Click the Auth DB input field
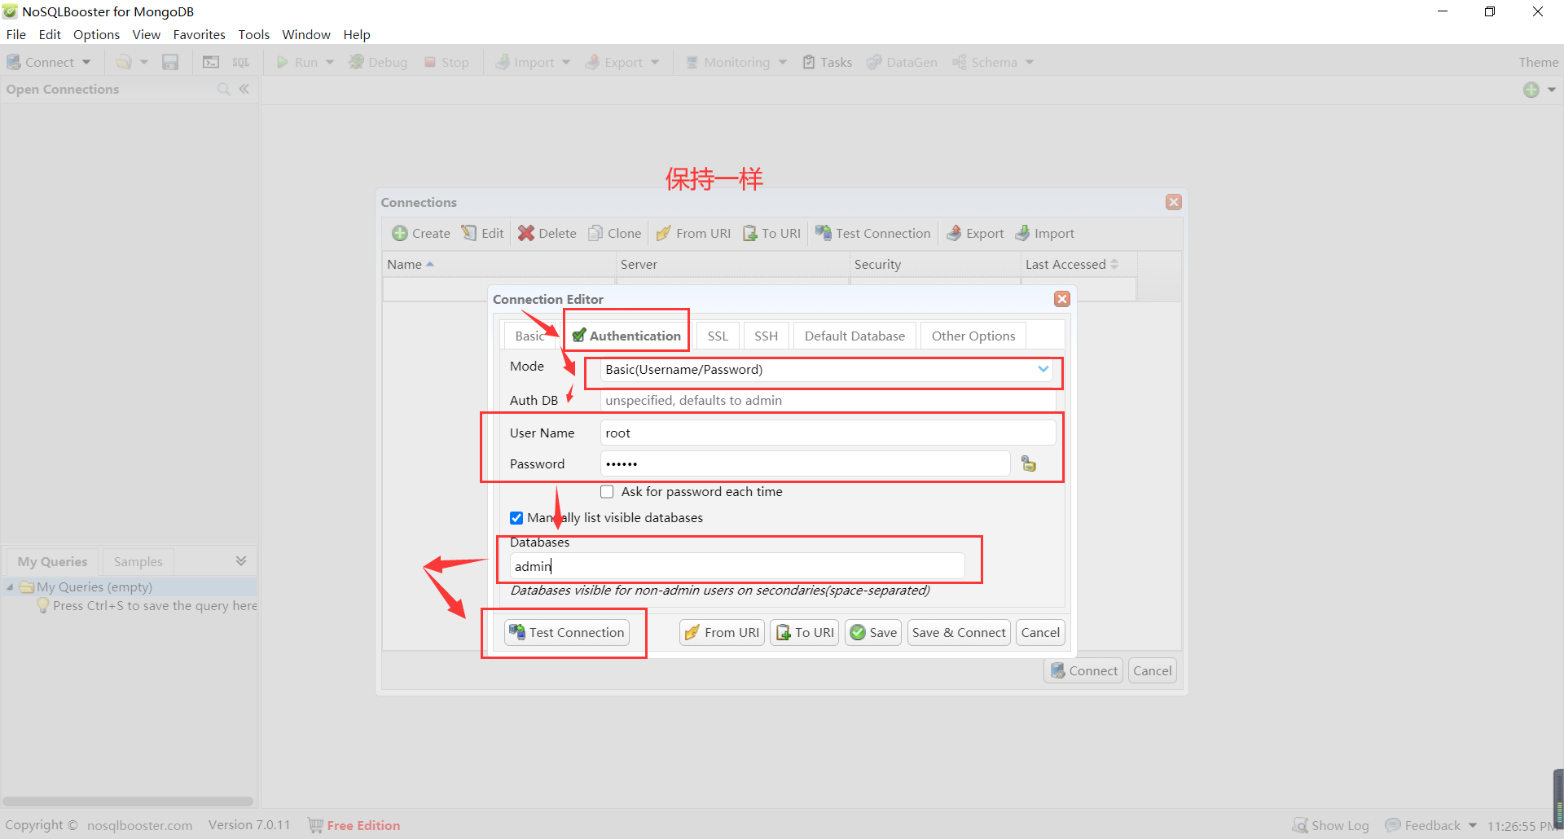Screen dimensions: 1564x839 click(828, 400)
